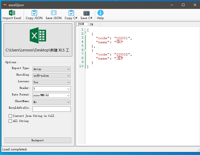The height and width of the screenshot is (155, 200).
Task: Click the large Excel file drop icon
Action: pyautogui.click(x=38, y=35)
